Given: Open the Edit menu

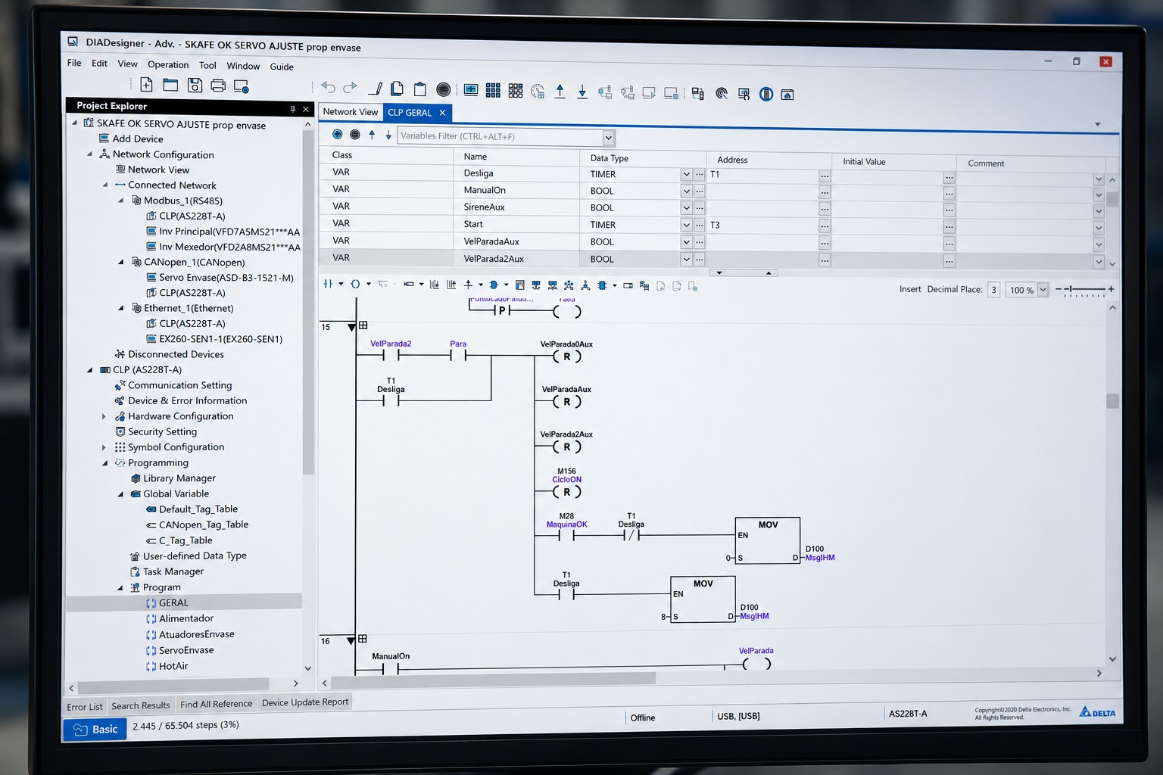Looking at the screenshot, I should coord(99,64).
